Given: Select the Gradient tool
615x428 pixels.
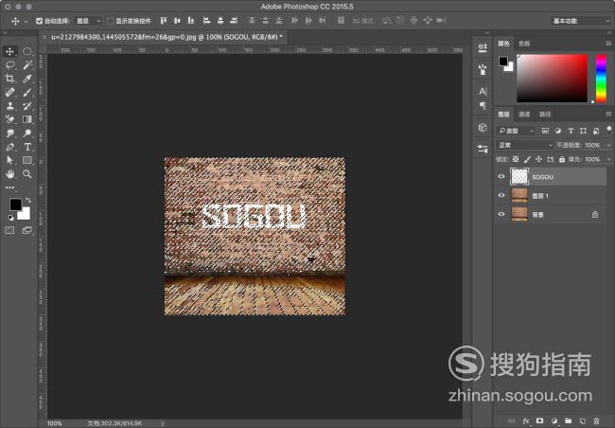Looking at the screenshot, I should click(27, 119).
